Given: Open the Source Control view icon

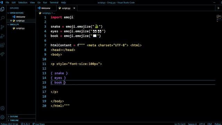Looking at the screenshot, I should point(2,27).
